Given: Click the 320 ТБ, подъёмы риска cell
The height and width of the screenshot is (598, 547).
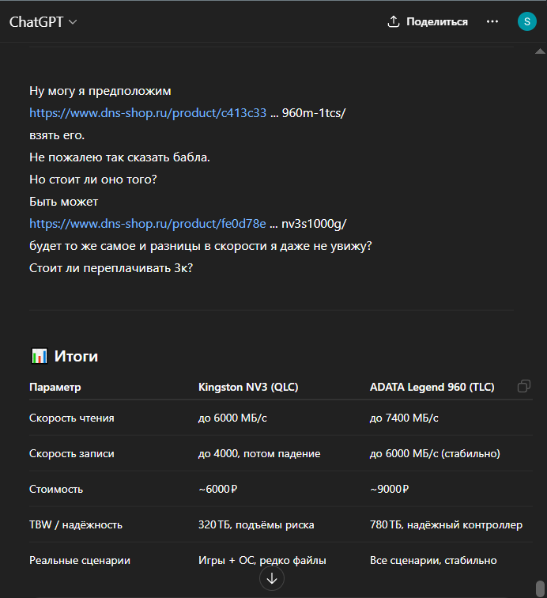Looking at the screenshot, I should tap(256, 524).
